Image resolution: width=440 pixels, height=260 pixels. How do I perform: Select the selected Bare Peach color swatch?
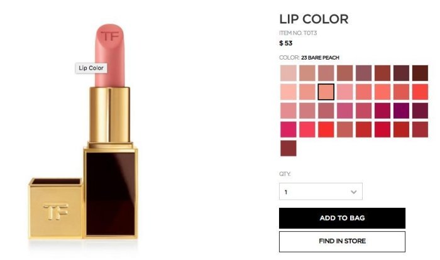(326, 92)
